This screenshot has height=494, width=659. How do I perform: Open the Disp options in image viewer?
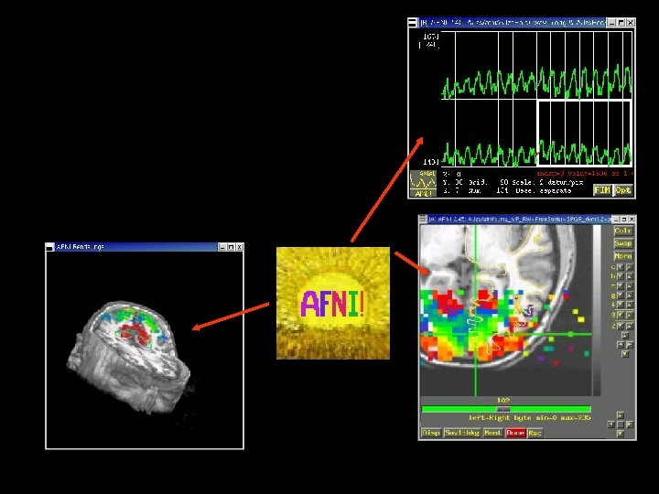pos(431,433)
